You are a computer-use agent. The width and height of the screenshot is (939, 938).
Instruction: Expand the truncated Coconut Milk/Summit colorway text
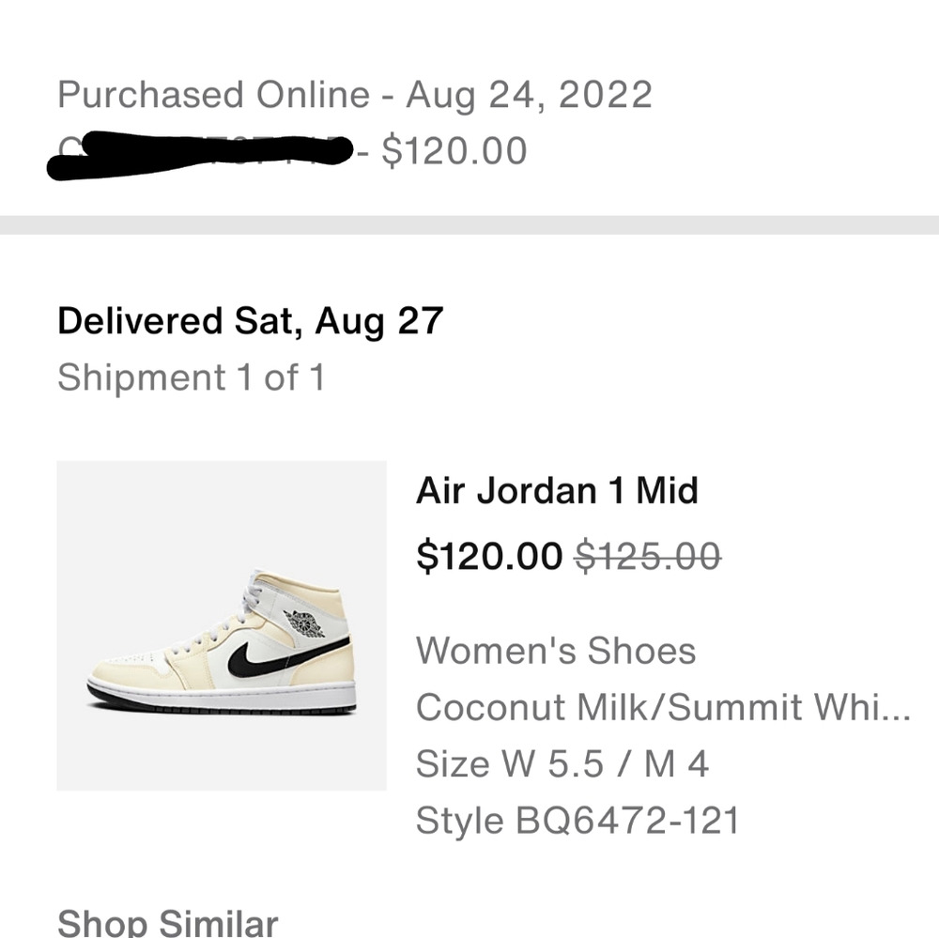pos(663,707)
